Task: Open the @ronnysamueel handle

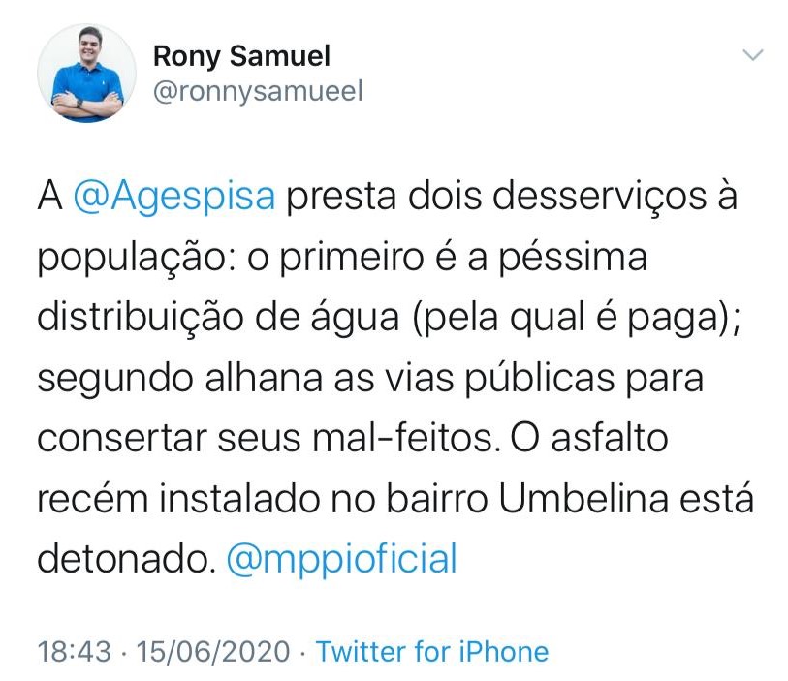Action: pyautogui.click(x=258, y=91)
